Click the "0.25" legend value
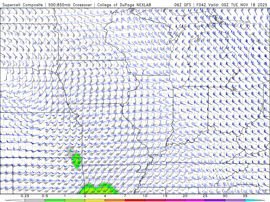The height and width of the screenshot is (202, 270). tap(25, 196)
